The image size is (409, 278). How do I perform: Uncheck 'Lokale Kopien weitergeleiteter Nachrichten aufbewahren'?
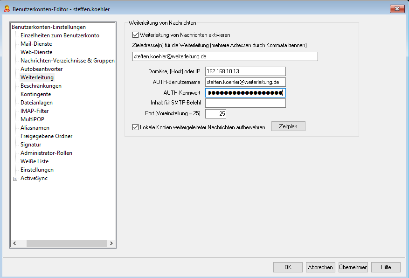pos(136,127)
